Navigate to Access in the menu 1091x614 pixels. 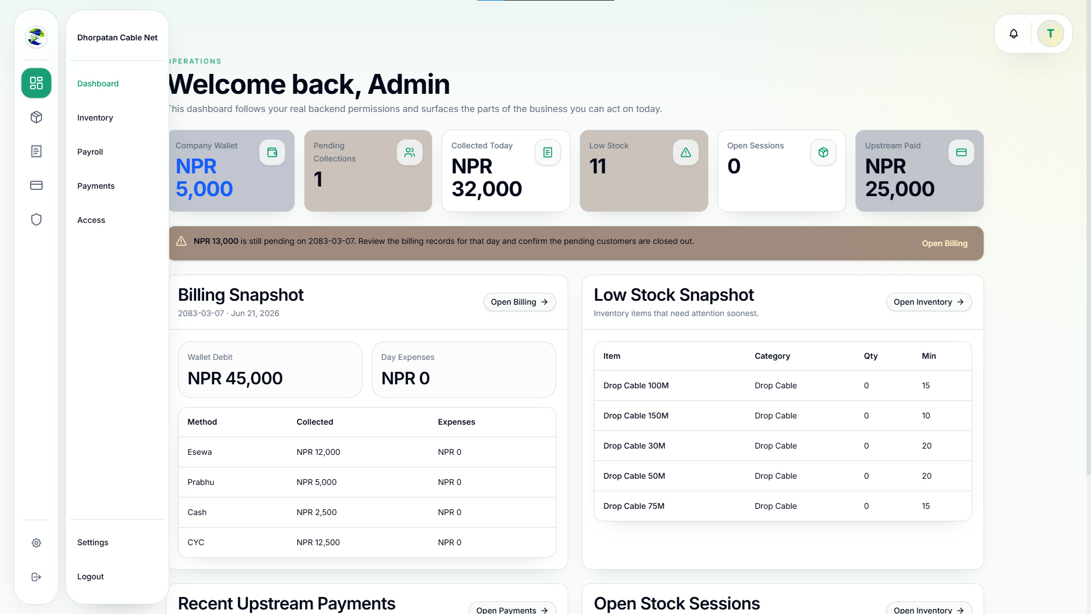[91, 220]
